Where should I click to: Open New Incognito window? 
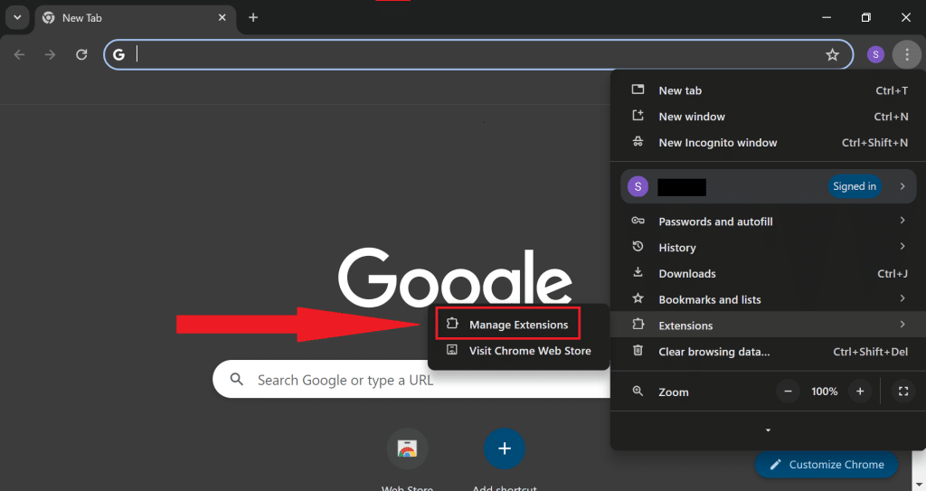pos(717,143)
